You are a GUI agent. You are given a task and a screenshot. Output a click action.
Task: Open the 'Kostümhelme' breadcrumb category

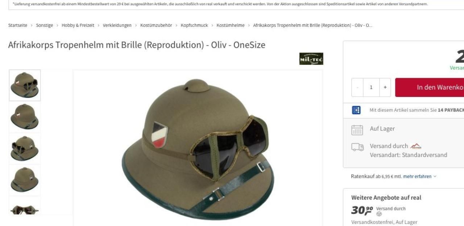click(231, 25)
